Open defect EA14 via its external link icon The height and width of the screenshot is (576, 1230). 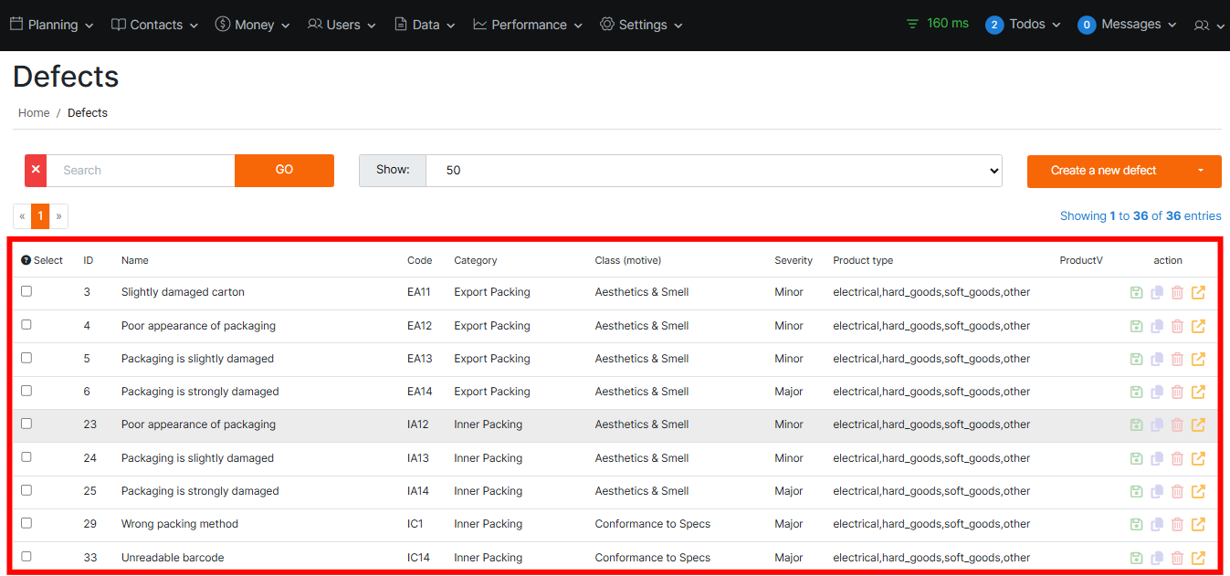(1198, 392)
